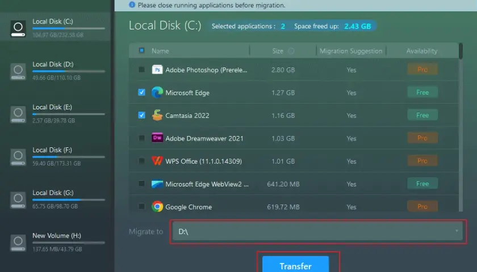The image size is (477, 272).
Task: Click the 641.20 MB size cell
Action: click(x=283, y=184)
